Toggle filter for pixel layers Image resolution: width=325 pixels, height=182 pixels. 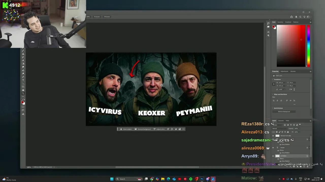285,125
